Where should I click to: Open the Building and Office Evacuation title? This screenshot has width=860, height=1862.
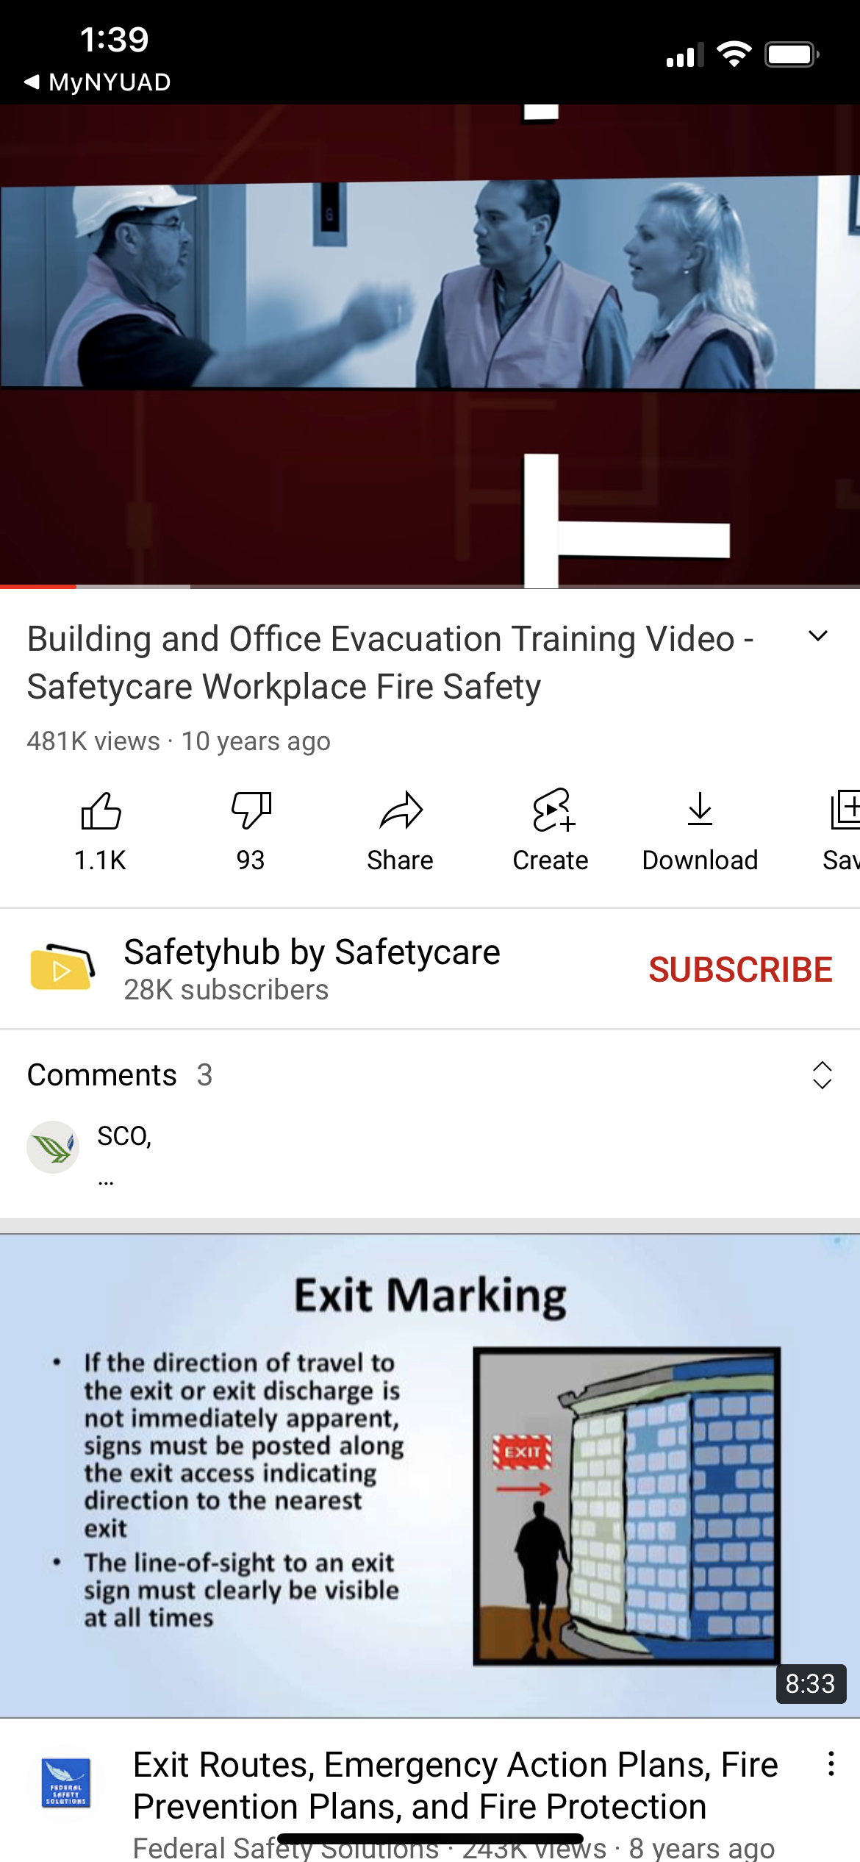click(390, 663)
